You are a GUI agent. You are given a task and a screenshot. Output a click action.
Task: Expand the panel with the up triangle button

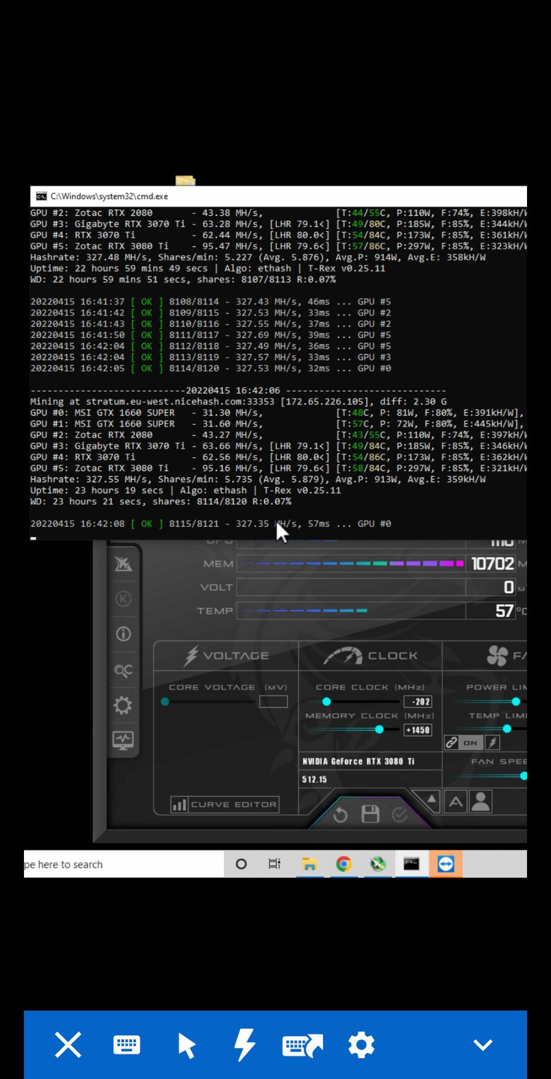pyautogui.click(x=431, y=800)
